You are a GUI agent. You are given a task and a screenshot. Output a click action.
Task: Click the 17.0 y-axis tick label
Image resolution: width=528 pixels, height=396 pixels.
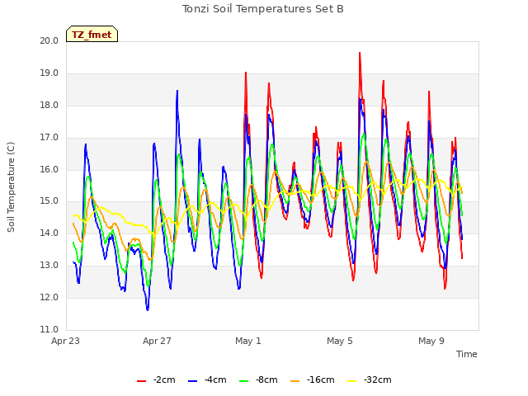49,138
